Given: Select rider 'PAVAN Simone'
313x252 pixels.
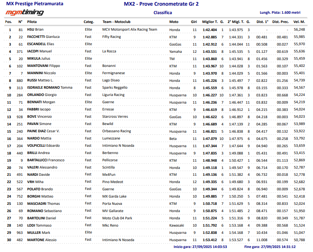Looking at the screenshot, I should pyautogui.click(x=39, y=124).
